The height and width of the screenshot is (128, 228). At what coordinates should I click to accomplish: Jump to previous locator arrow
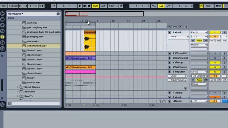point(169,27)
